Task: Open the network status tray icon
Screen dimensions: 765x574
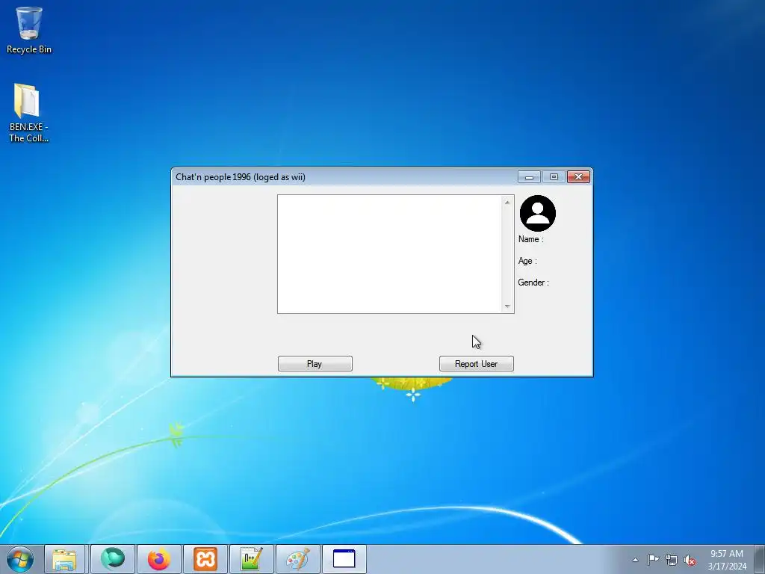Action: [x=672, y=560]
